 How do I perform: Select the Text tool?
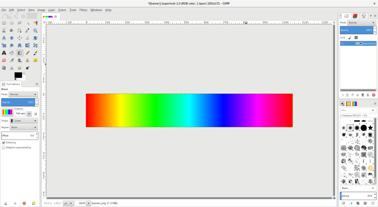(4, 53)
